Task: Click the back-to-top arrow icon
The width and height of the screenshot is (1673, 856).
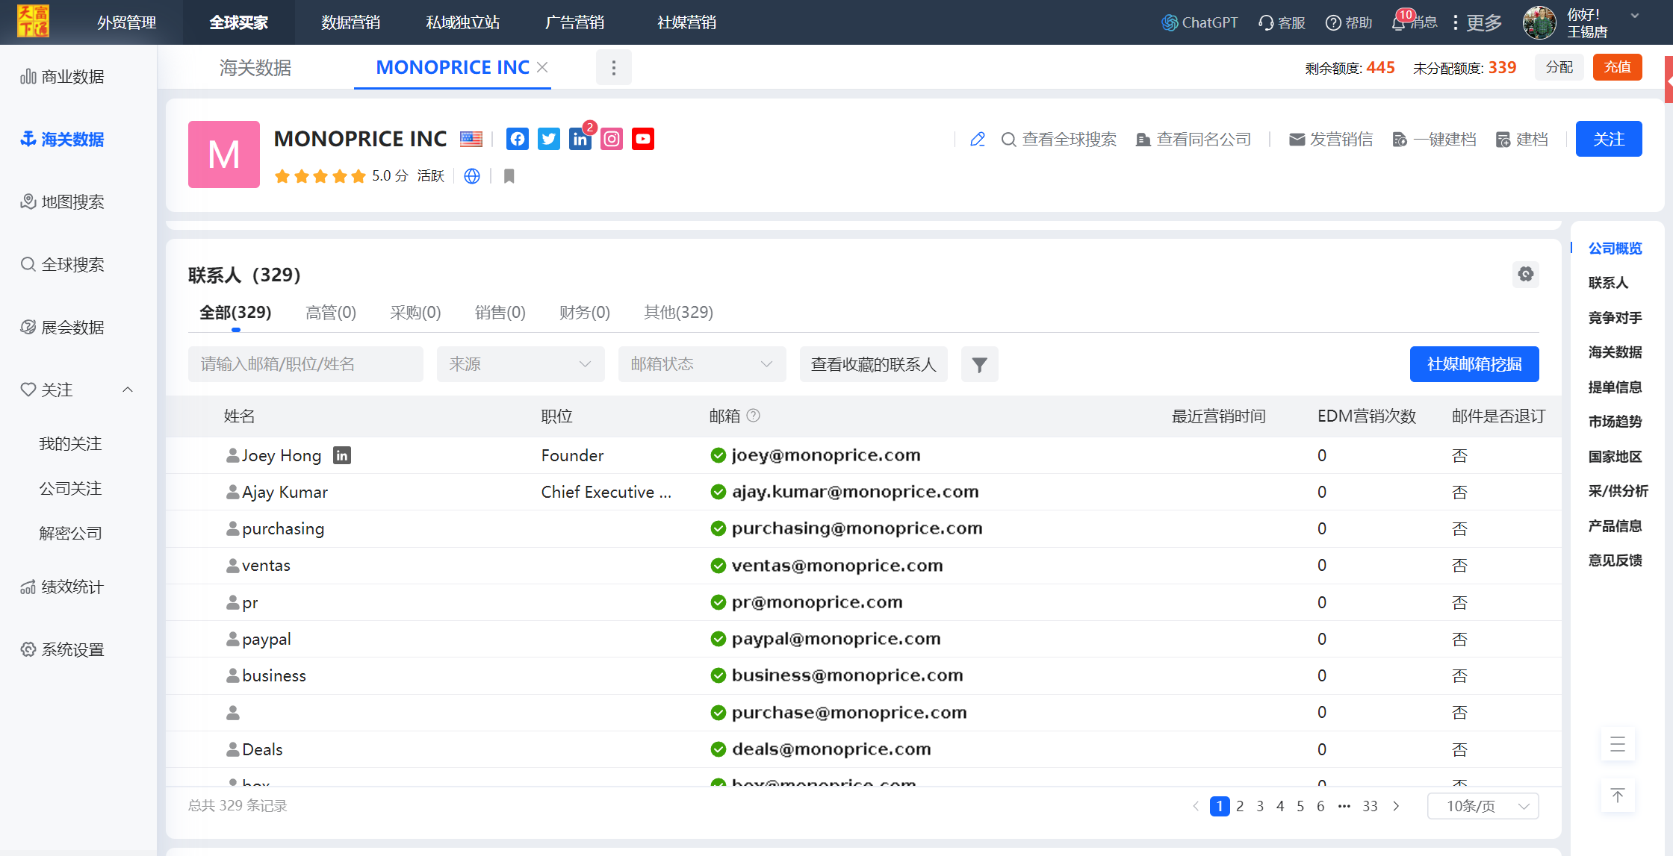Action: coord(1618,796)
